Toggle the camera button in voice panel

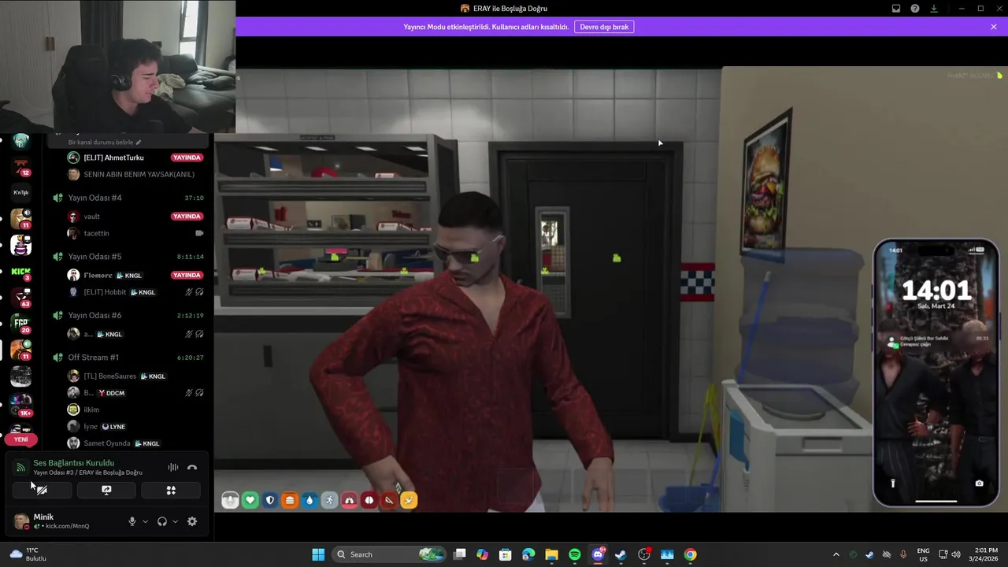click(42, 490)
